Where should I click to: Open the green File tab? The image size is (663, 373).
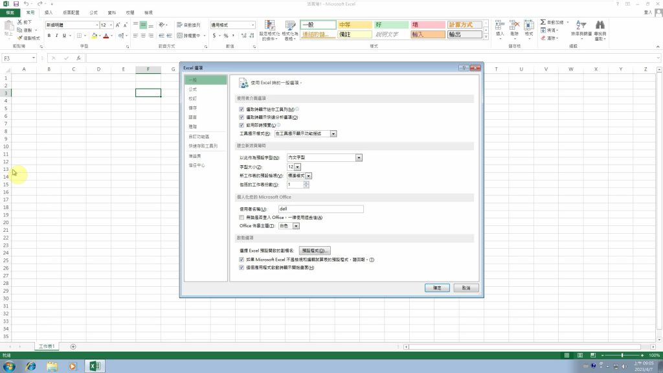click(x=10, y=13)
